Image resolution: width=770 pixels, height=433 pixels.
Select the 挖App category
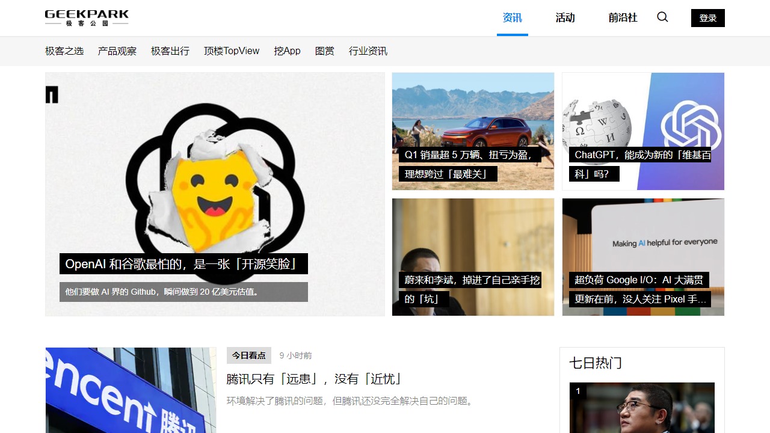coord(287,51)
